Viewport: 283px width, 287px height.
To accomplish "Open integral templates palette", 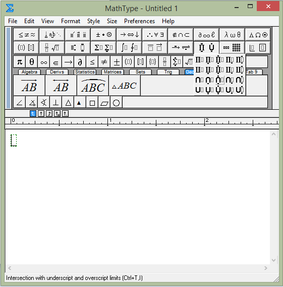I will (129, 48).
